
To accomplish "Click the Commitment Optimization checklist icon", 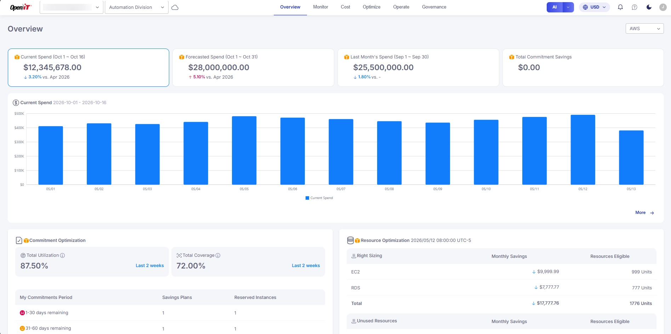I will [x=19, y=240].
